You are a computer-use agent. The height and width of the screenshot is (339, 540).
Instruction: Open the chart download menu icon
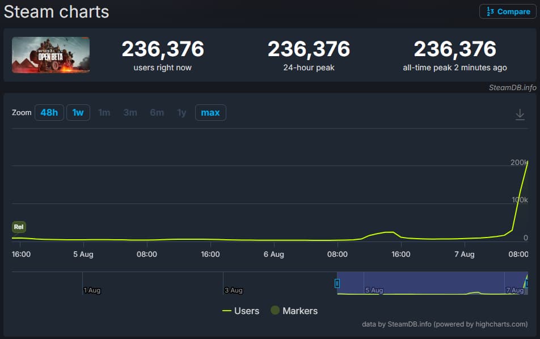click(x=520, y=115)
